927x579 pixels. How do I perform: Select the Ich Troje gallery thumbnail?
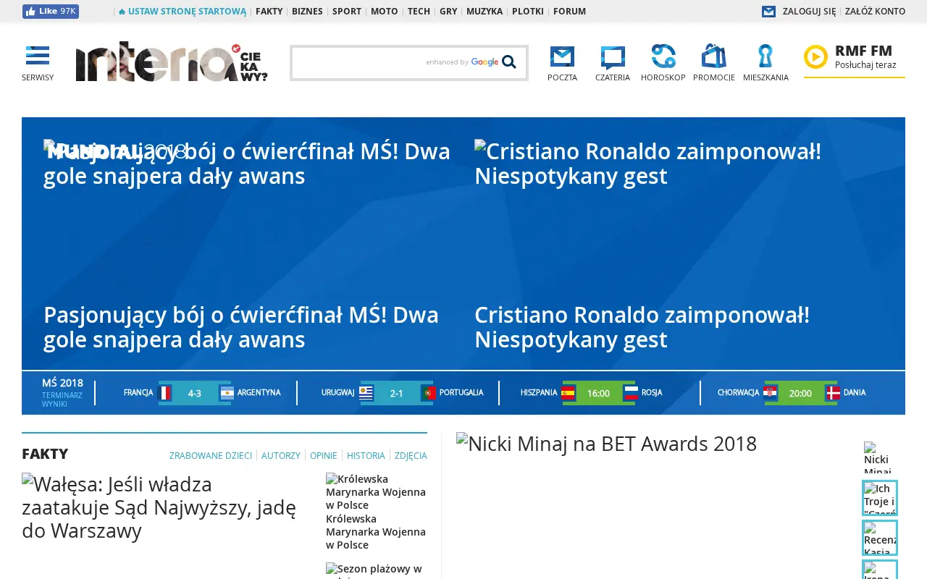[x=880, y=498]
